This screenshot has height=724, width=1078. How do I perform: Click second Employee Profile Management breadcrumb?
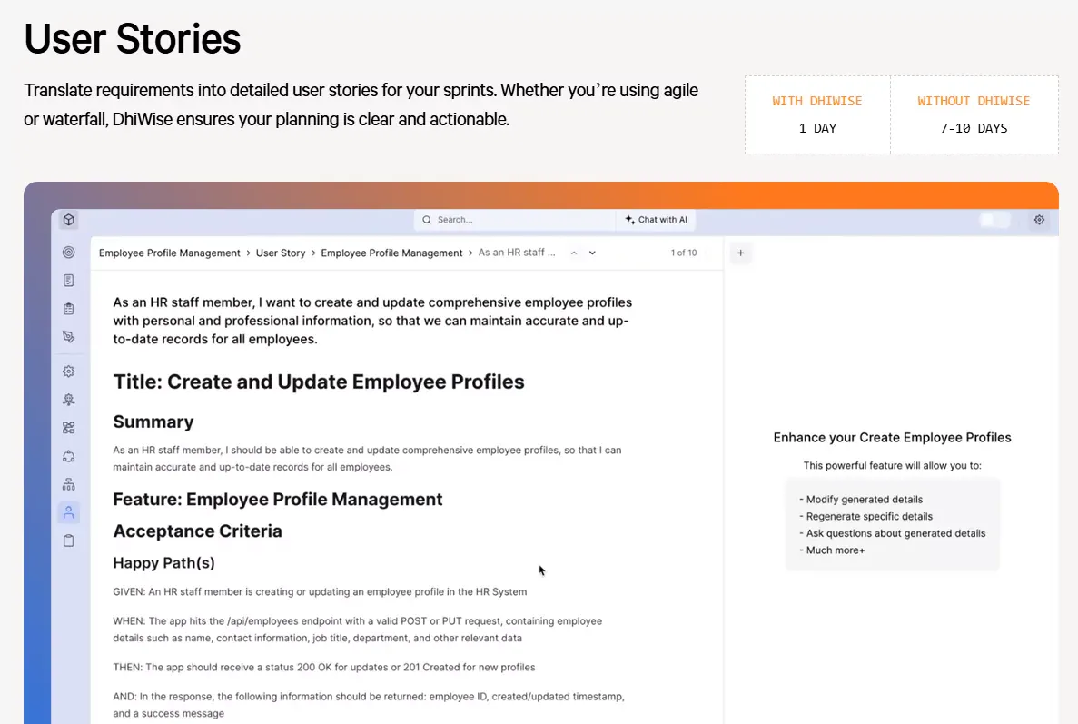[391, 253]
